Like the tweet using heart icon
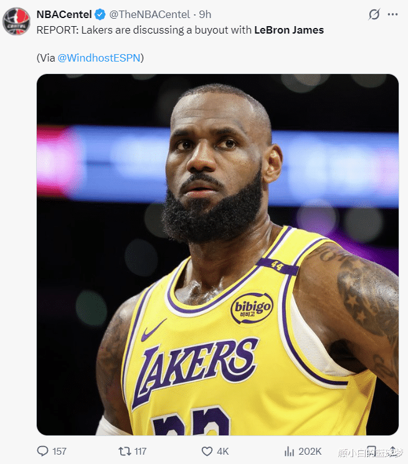 (x=207, y=451)
